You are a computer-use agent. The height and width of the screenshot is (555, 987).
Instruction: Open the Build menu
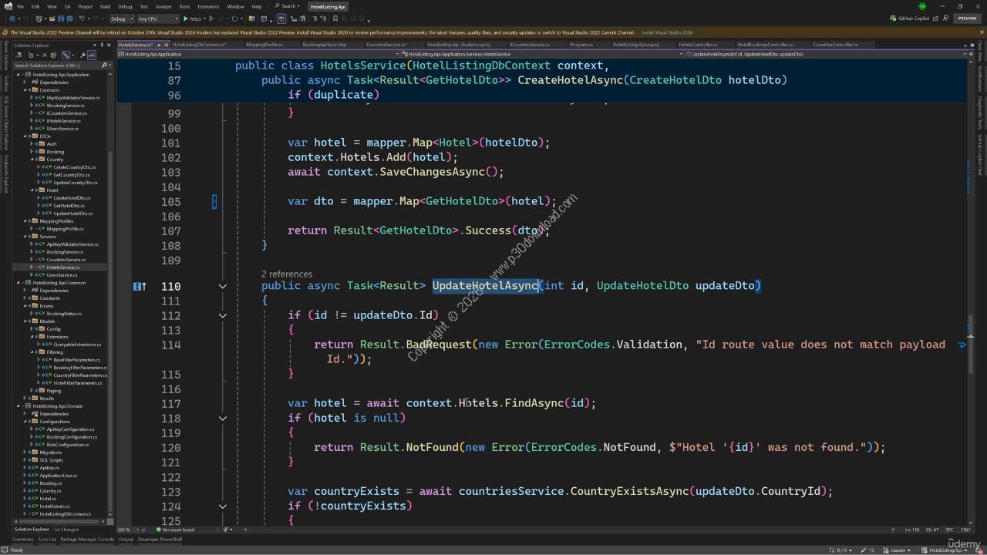point(105,6)
